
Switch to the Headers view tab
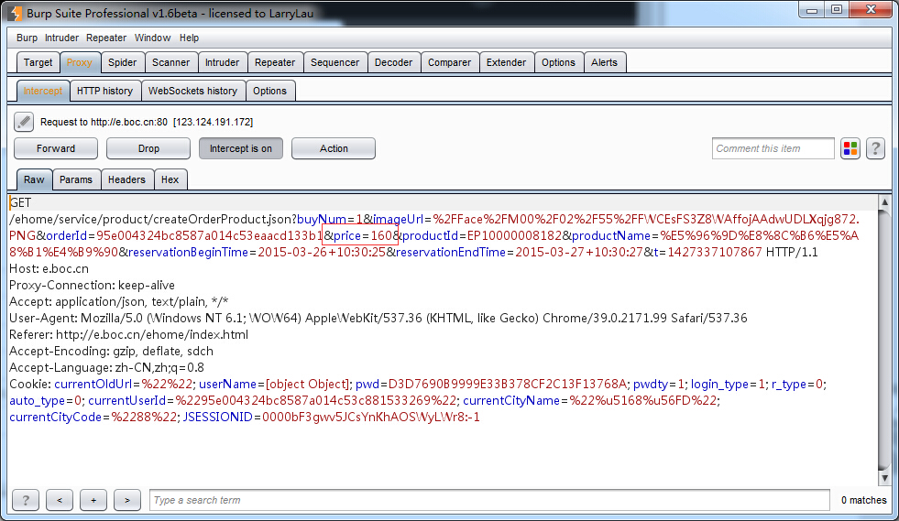[x=126, y=179]
